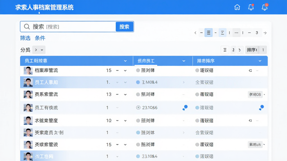Click the 求索人事档案管理系统 title
The image size is (287, 161).
pyautogui.click(x=45, y=7)
